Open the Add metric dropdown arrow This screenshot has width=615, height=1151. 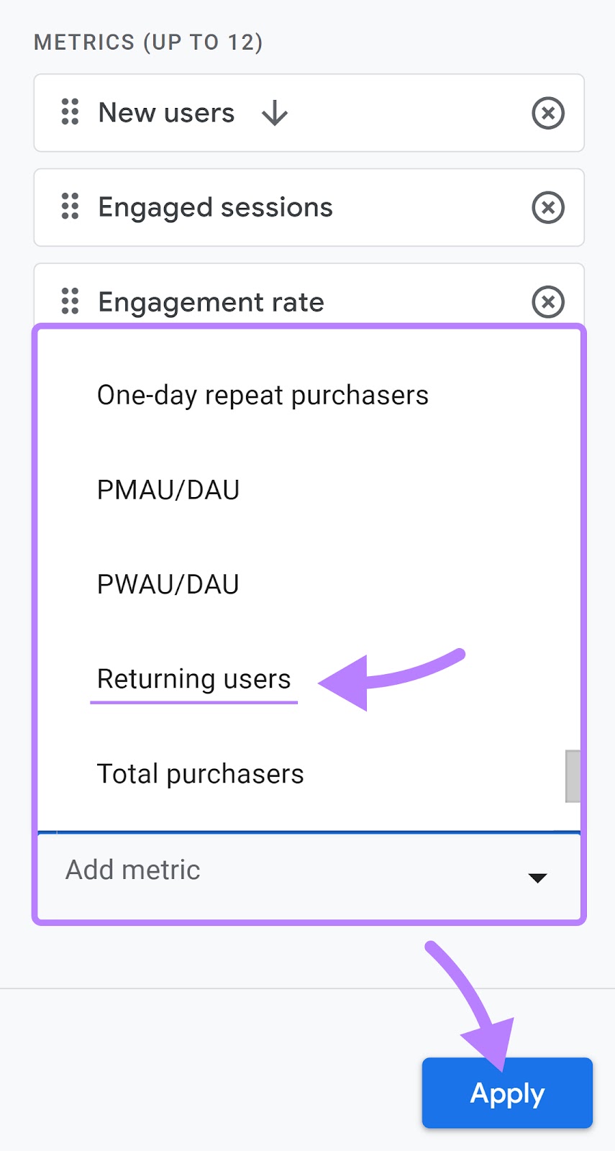(x=537, y=878)
